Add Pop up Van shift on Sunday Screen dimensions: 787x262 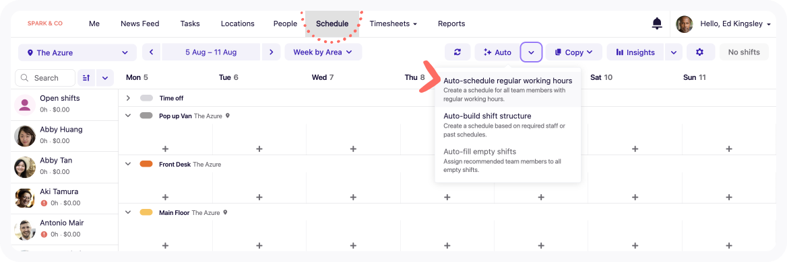coord(729,148)
